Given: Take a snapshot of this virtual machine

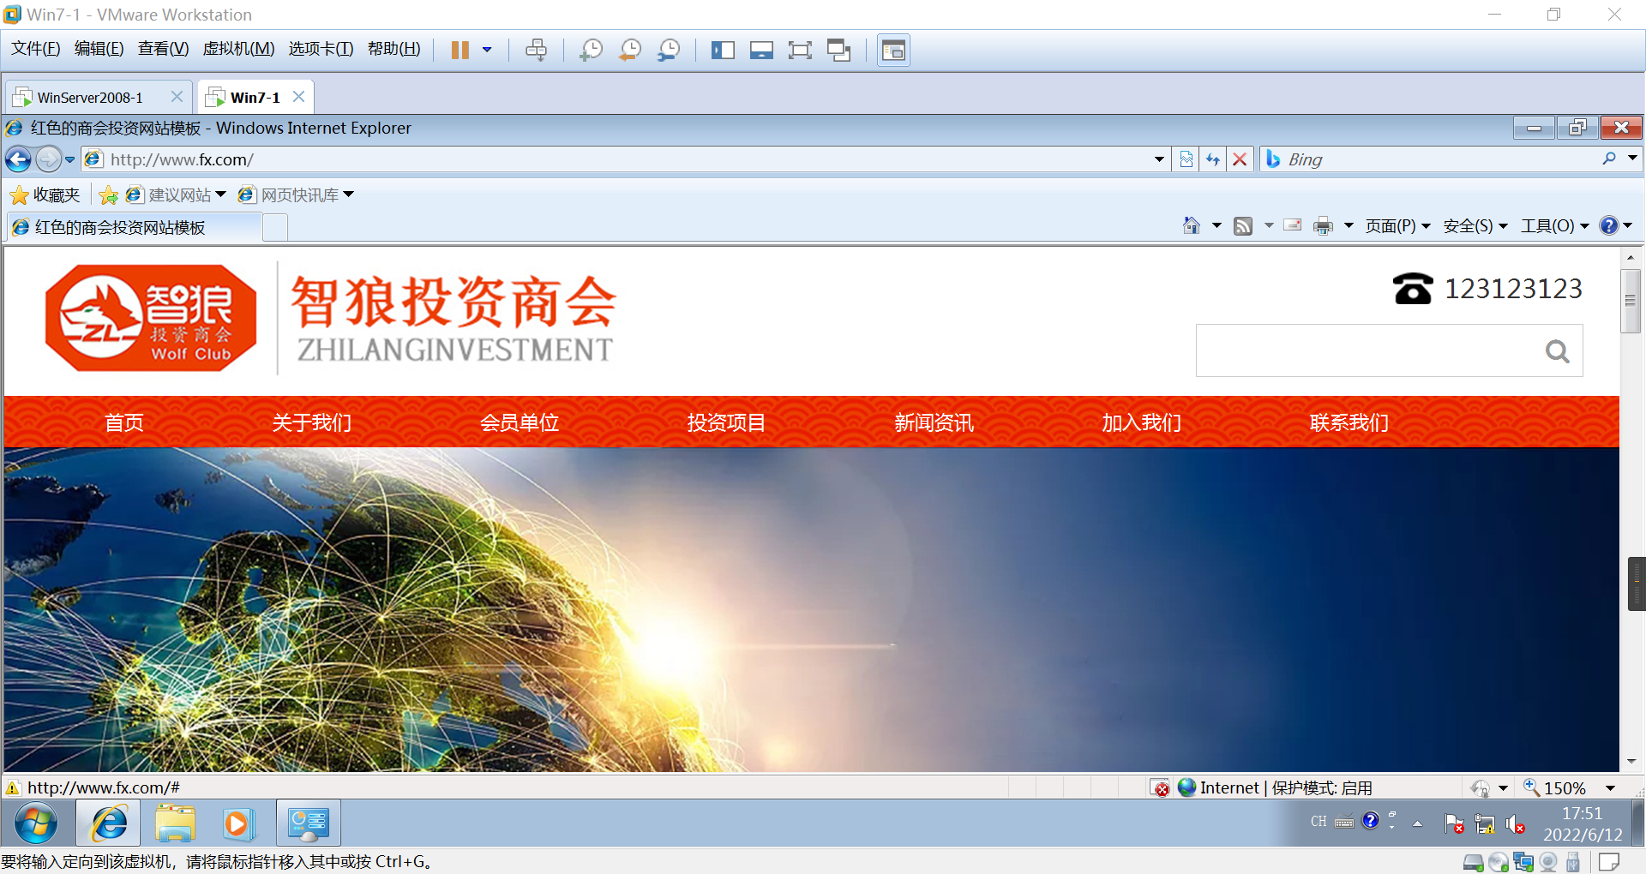Looking at the screenshot, I should pos(591,51).
